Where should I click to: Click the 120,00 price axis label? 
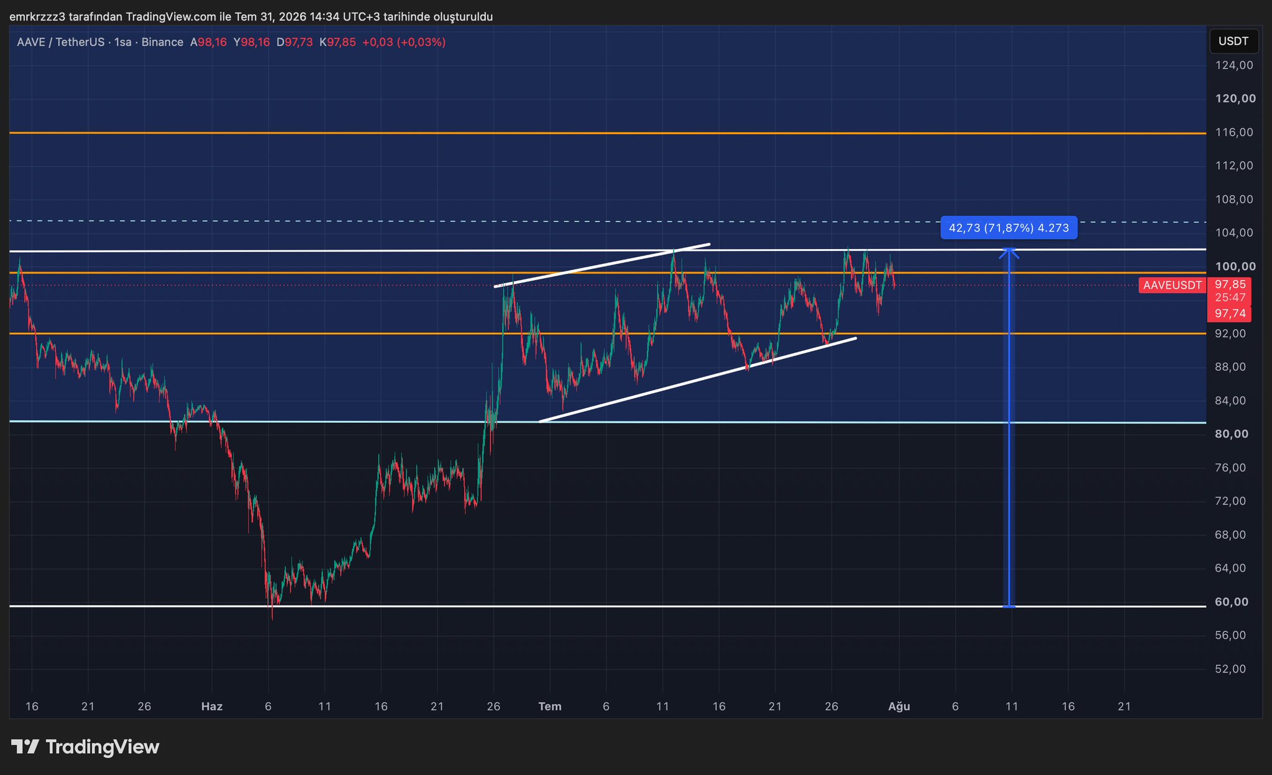point(1235,99)
